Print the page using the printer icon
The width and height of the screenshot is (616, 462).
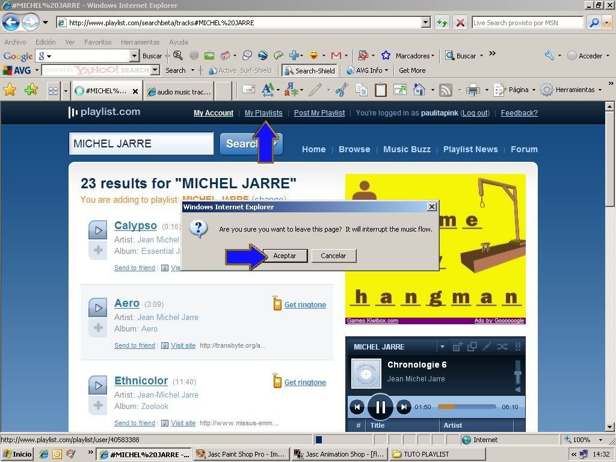473,90
